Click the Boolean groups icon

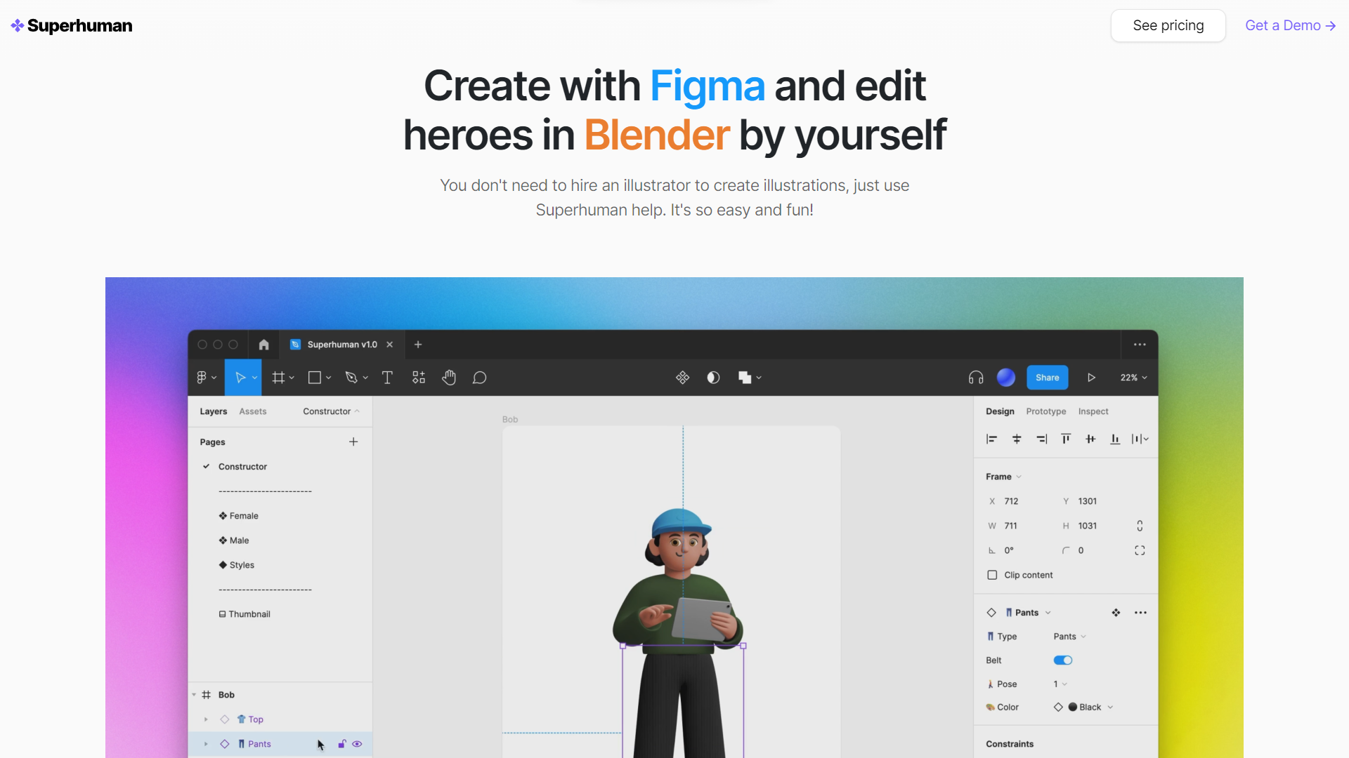[x=745, y=378]
